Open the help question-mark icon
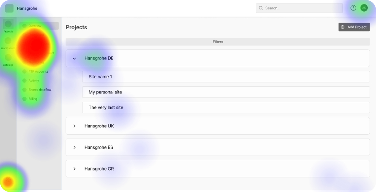Image resolution: width=376 pixels, height=192 pixels. click(353, 8)
